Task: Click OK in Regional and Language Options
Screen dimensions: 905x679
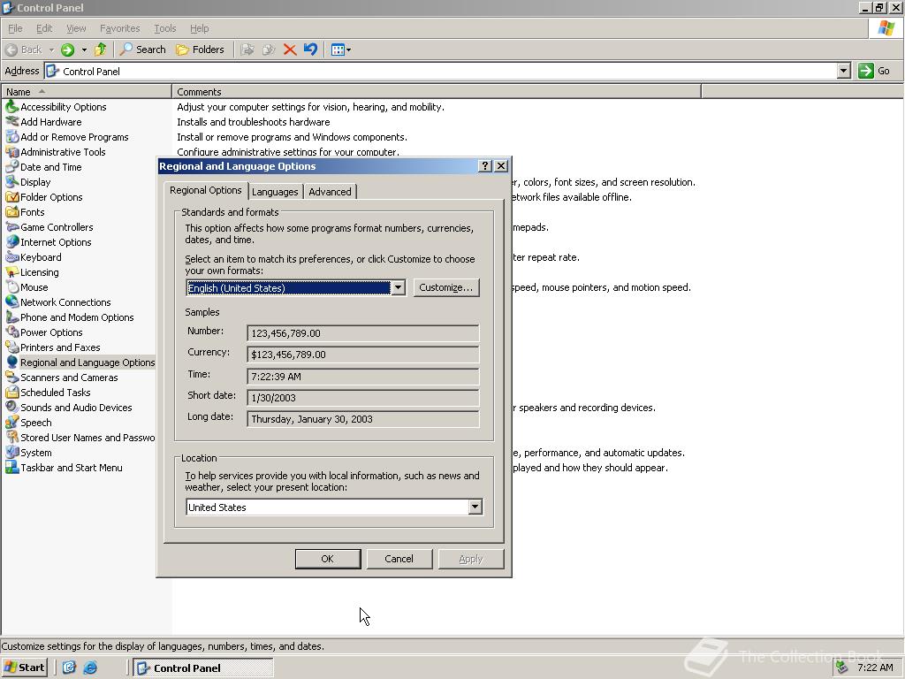Action: [x=327, y=559]
